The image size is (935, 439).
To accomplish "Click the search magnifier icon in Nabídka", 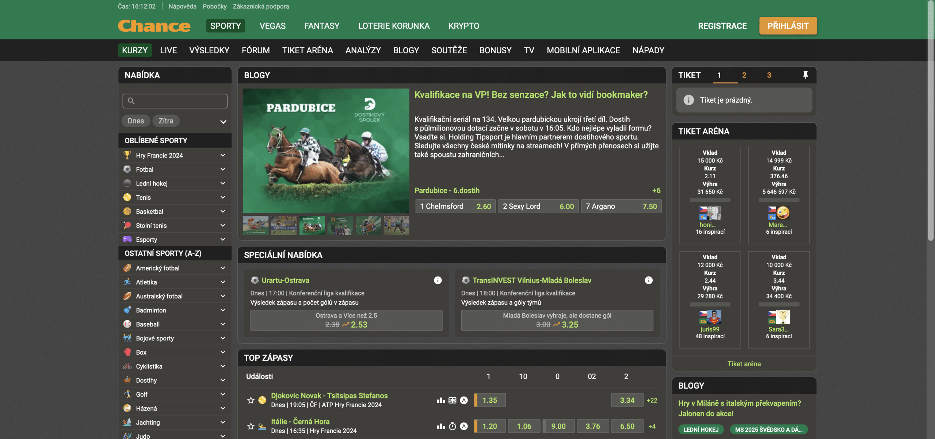I will [x=131, y=101].
